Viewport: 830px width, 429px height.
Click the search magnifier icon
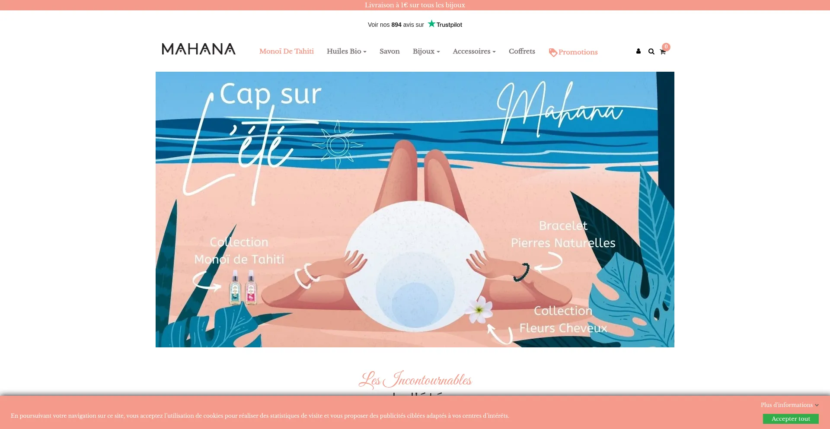(x=651, y=51)
